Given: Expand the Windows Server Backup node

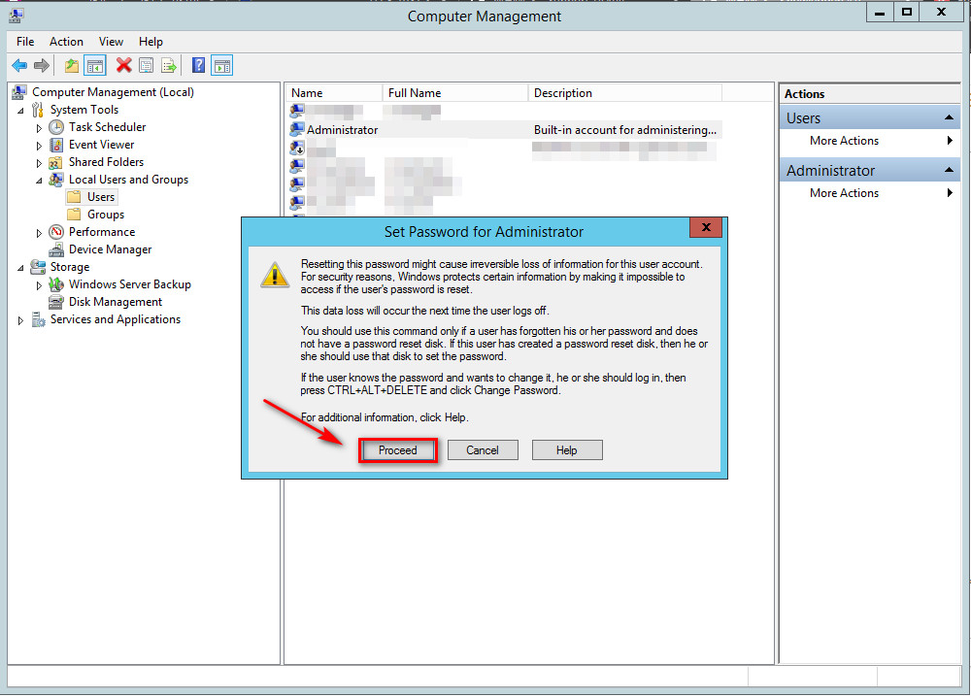Looking at the screenshot, I should coord(39,285).
